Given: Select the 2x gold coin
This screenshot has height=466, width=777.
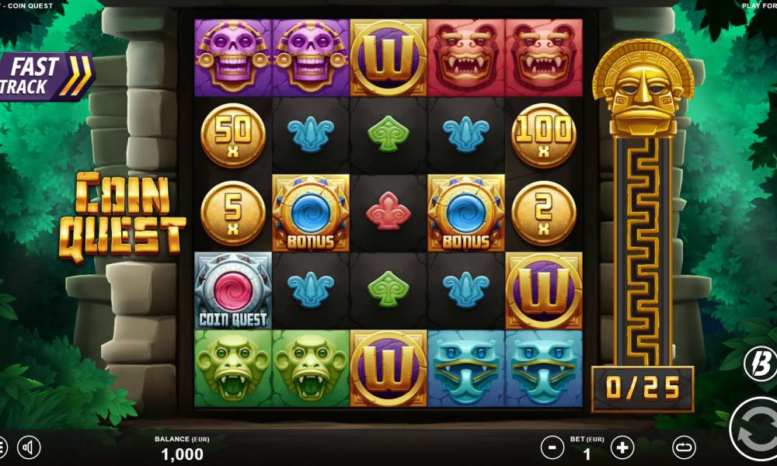Looking at the screenshot, I should pos(544,213).
